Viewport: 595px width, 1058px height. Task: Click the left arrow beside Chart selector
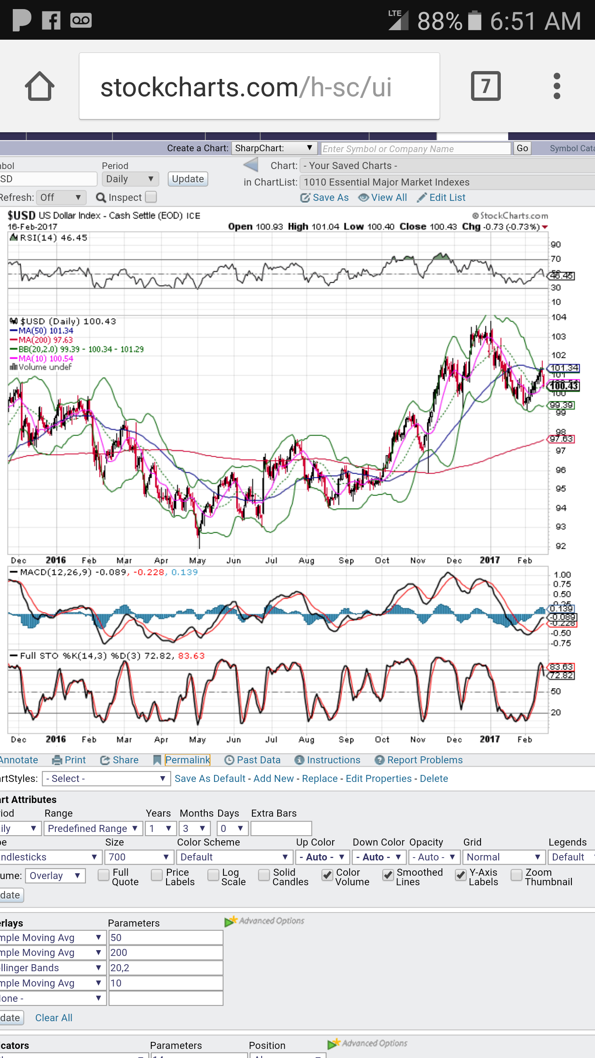(x=251, y=165)
